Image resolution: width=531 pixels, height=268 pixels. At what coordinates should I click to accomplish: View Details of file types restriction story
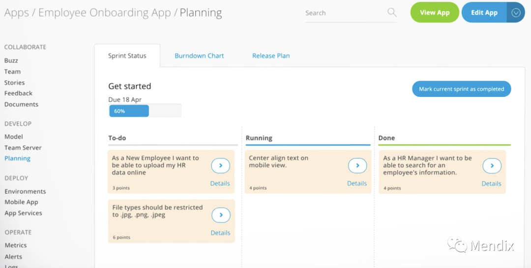pyautogui.click(x=220, y=233)
